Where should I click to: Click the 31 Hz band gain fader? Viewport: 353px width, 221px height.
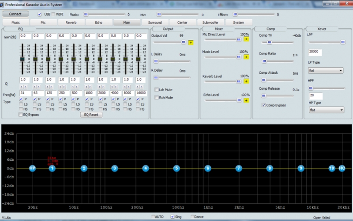23,59
